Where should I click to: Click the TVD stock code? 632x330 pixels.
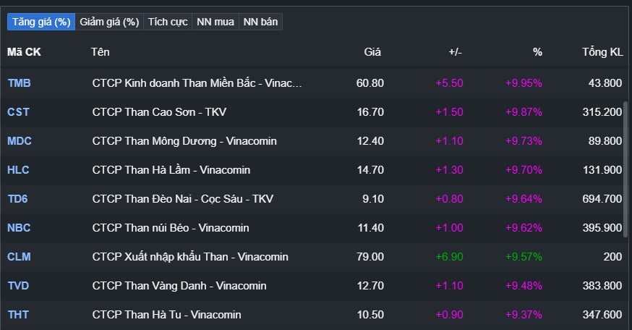18,286
